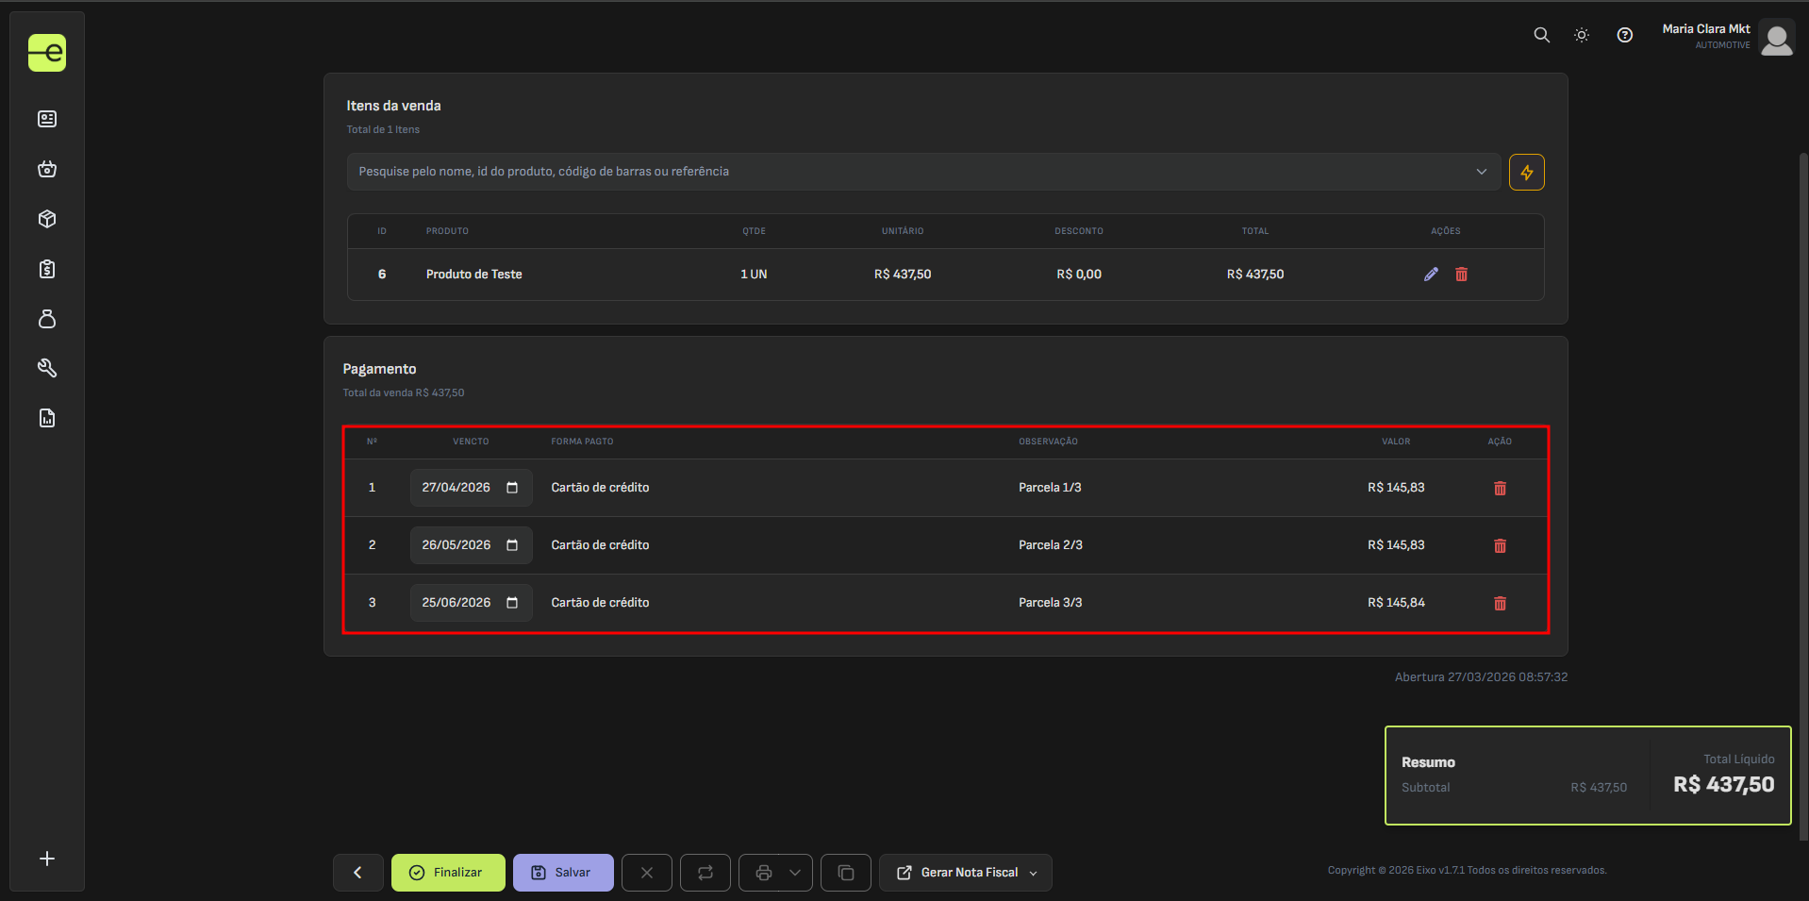This screenshot has height=901, width=1809.
Task: Click the lightning quick-add icon button
Action: [1526, 173]
